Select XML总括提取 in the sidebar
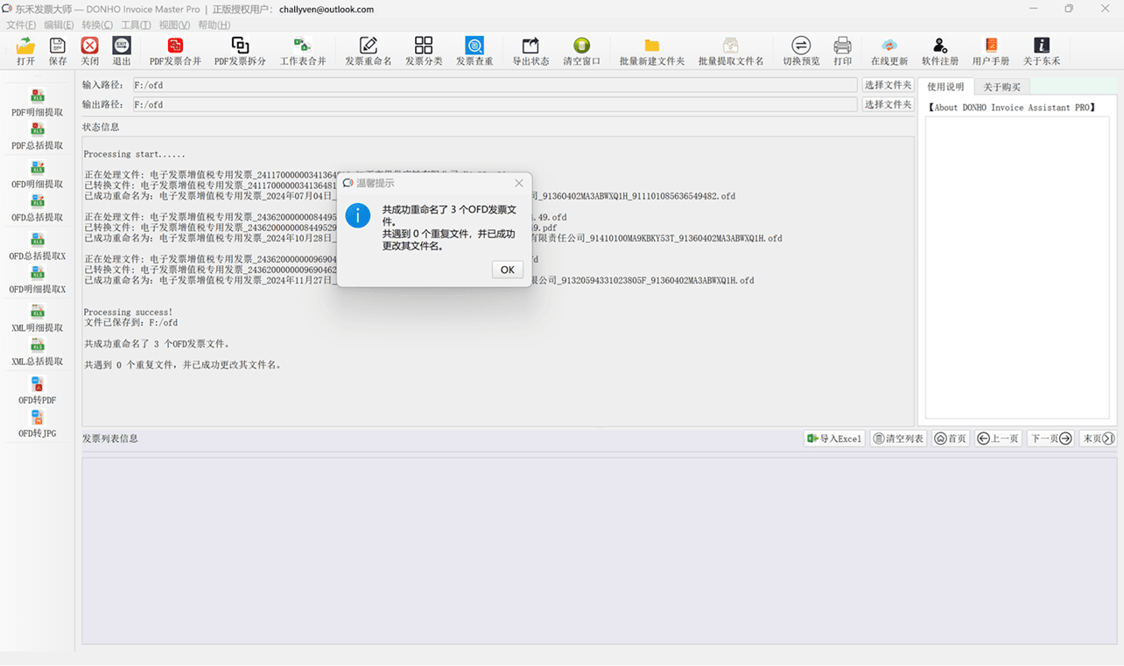1124x666 pixels. click(x=38, y=352)
